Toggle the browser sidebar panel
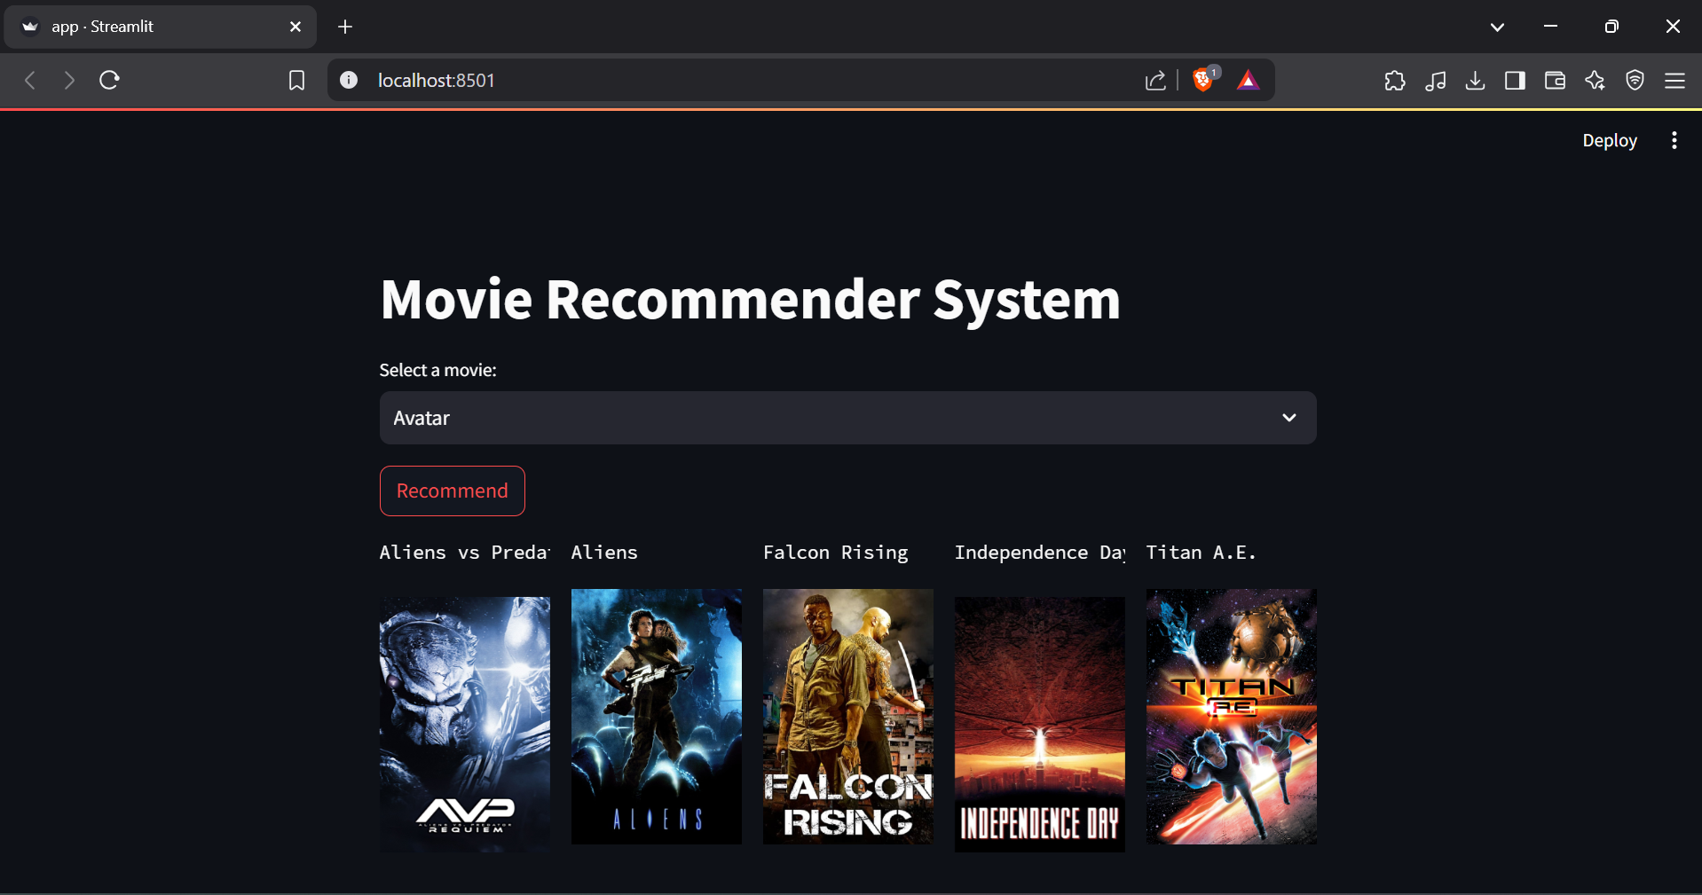 (1515, 81)
